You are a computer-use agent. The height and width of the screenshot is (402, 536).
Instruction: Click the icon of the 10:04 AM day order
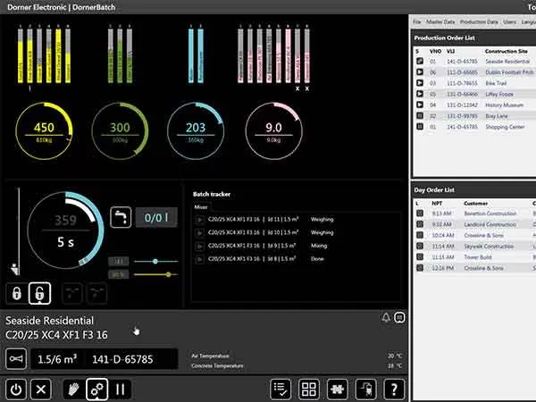(420, 235)
